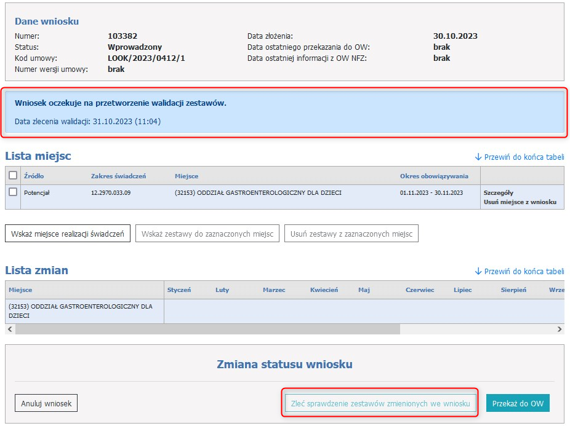This screenshot has height=426, width=570.
Task: Submit with Przekaż do OW button
Action: click(x=517, y=403)
